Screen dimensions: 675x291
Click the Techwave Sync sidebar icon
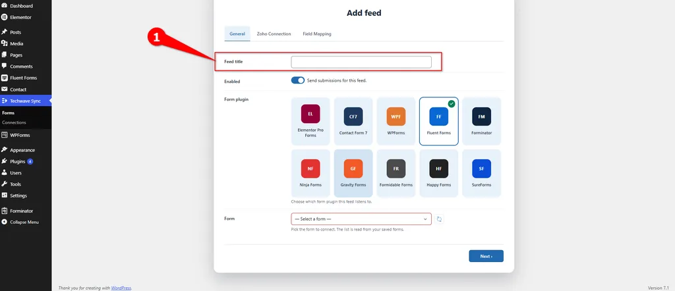coord(5,101)
